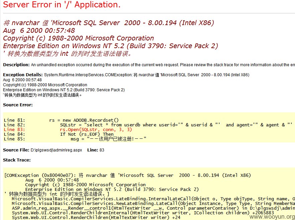295x220 pixels.
Task: Click "System.Runtime.InteropServices.COMException" text
Action: pos(88,75)
